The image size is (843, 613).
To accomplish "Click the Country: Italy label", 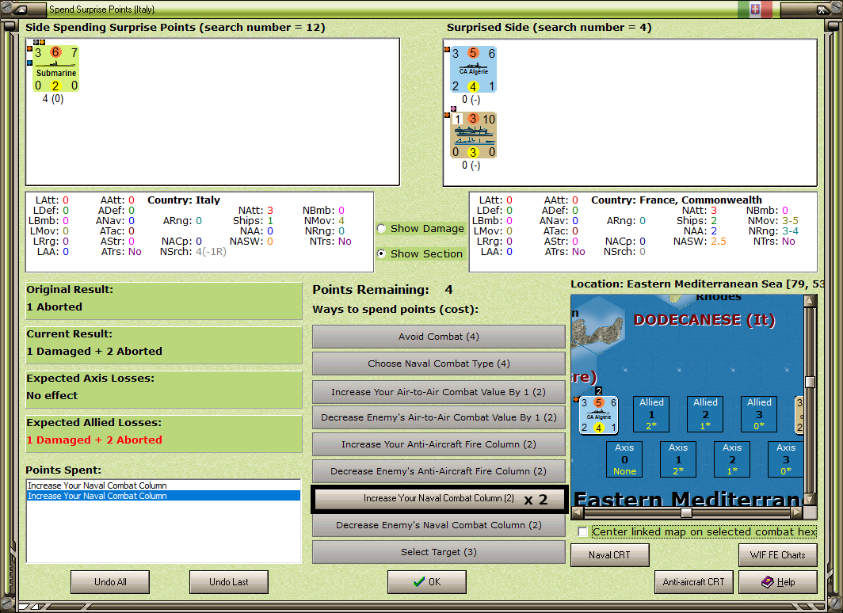I will [x=184, y=200].
